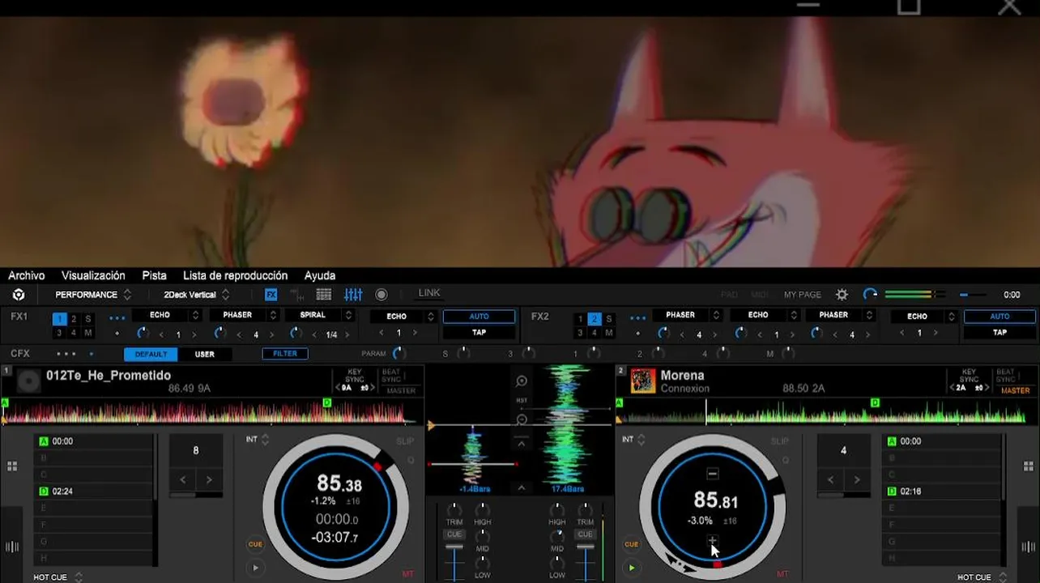Click the LINK button
1040x583 pixels.
[429, 293]
